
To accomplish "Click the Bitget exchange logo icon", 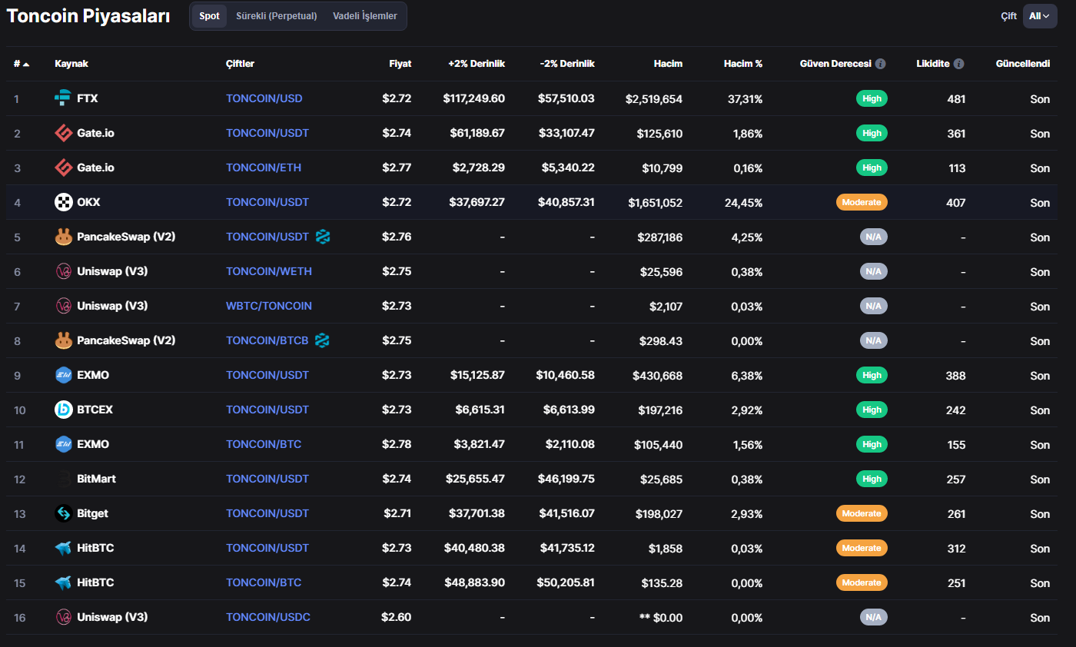I will coord(63,513).
